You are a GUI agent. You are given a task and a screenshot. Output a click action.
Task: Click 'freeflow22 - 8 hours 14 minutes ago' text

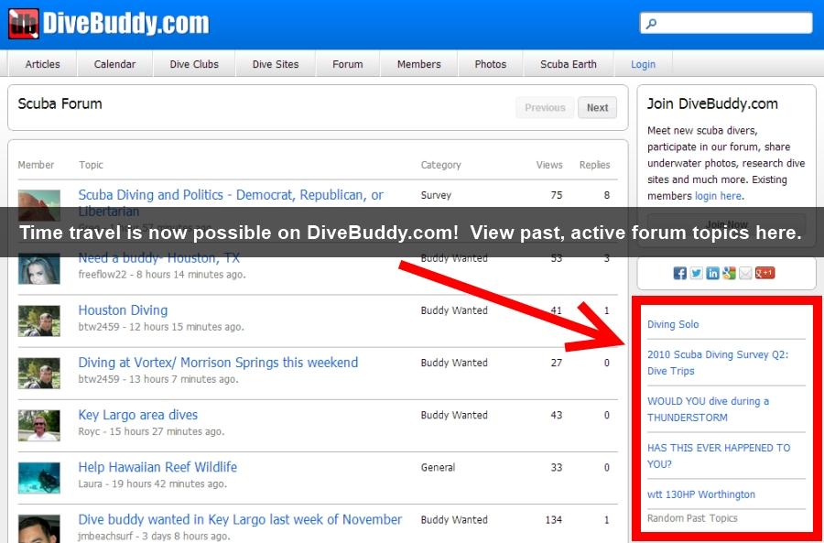[x=162, y=275]
